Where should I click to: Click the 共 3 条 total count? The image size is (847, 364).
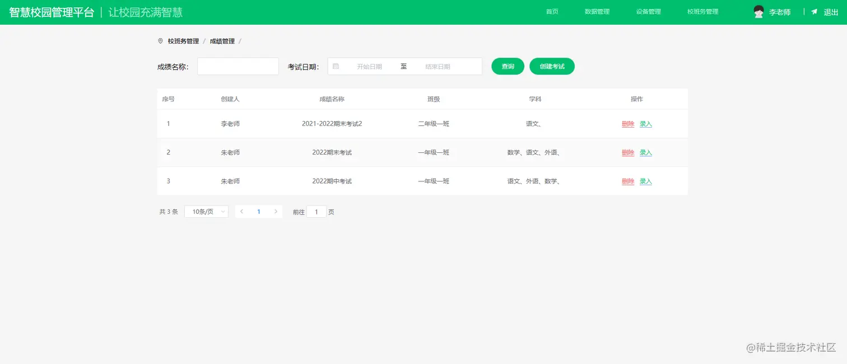click(x=169, y=212)
